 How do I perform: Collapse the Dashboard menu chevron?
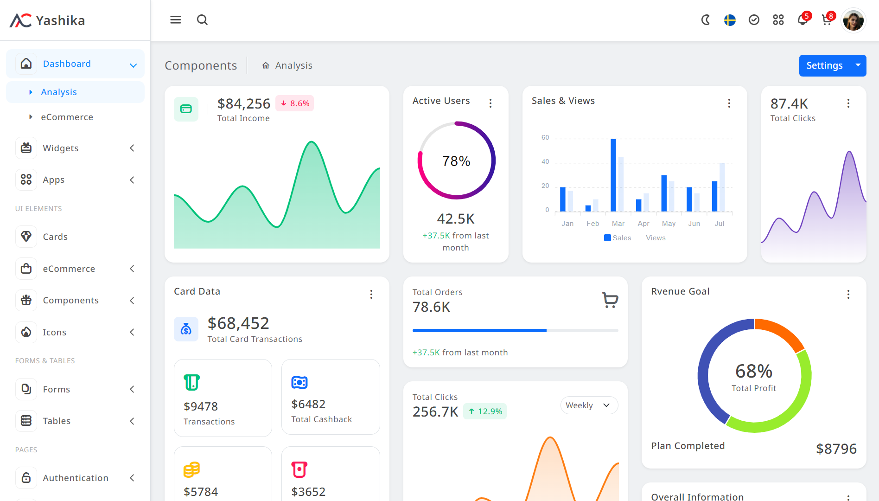point(134,64)
